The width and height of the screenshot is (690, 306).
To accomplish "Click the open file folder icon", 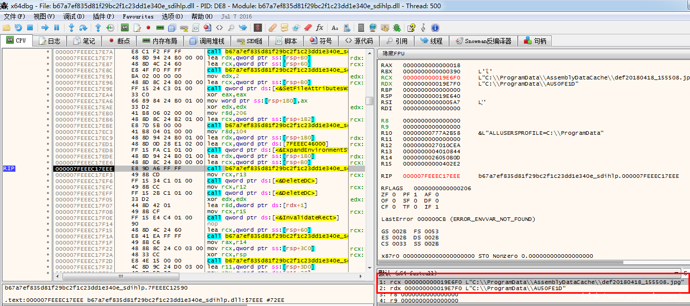I will coord(7,28).
